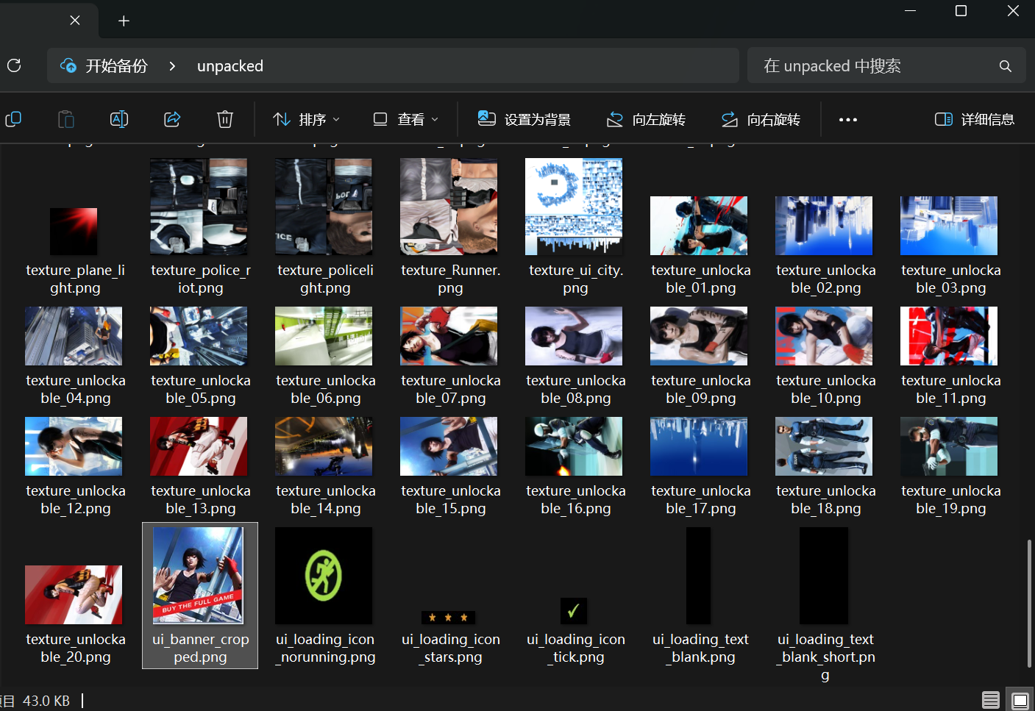This screenshot has width=1035, height=711.
Task: Select texture_ui_city.png thumbnail
Action: click(574, 207)
